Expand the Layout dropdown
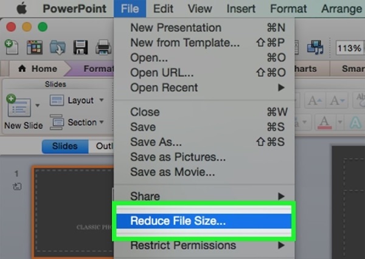 101,100
